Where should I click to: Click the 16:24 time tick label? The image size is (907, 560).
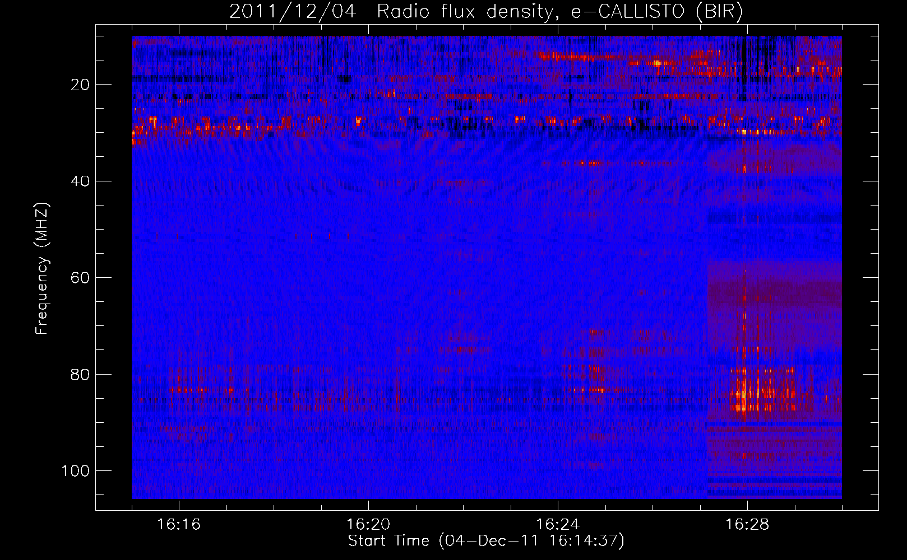558,524
